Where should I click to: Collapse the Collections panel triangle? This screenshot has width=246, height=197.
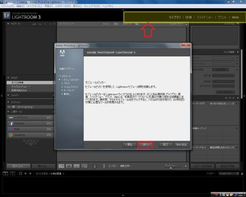8,102
